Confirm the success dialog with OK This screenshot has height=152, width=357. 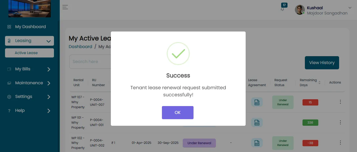click(x=178, y=113)
